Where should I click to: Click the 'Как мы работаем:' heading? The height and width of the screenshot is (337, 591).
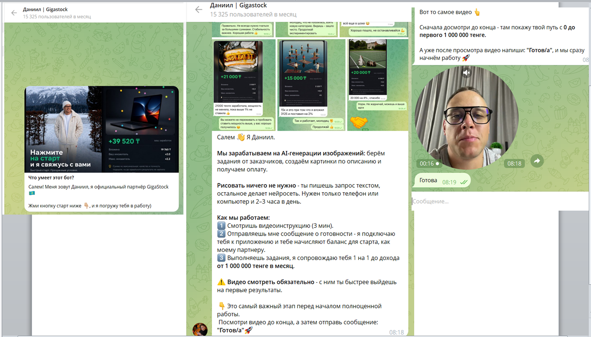tap(244, 218)
